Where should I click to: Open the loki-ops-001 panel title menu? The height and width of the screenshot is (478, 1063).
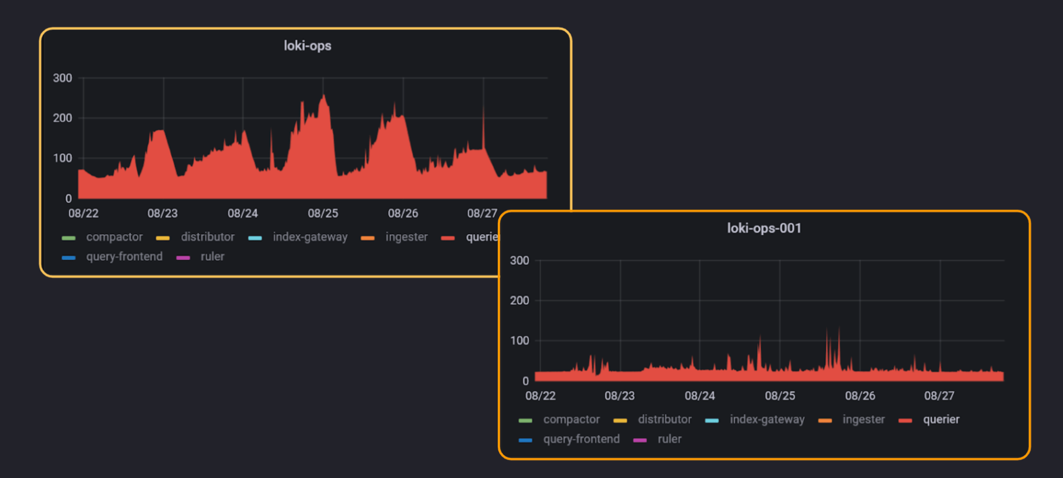765,228
